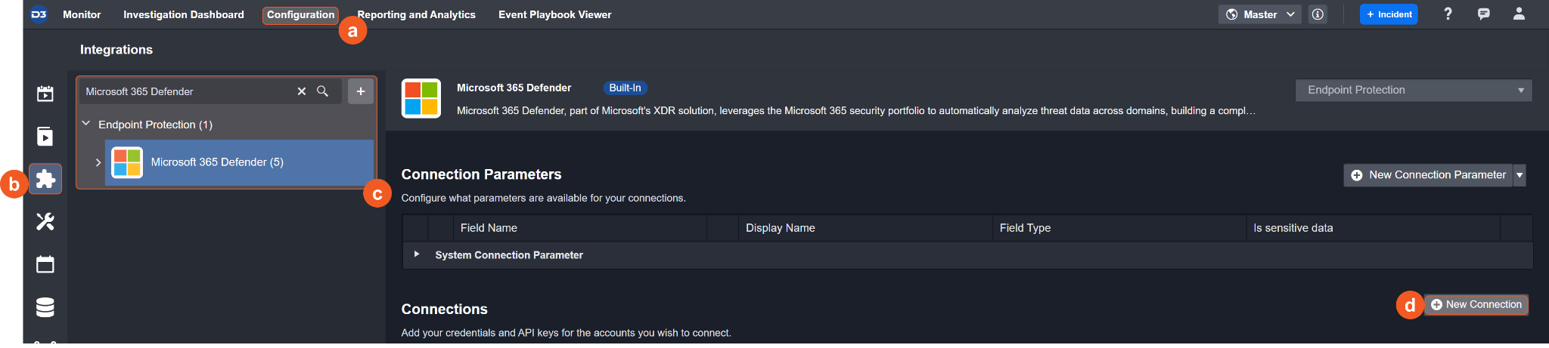Click the plus button to add integration
The height and width of the screenshot is (348, 1549).
coord(361,91)
